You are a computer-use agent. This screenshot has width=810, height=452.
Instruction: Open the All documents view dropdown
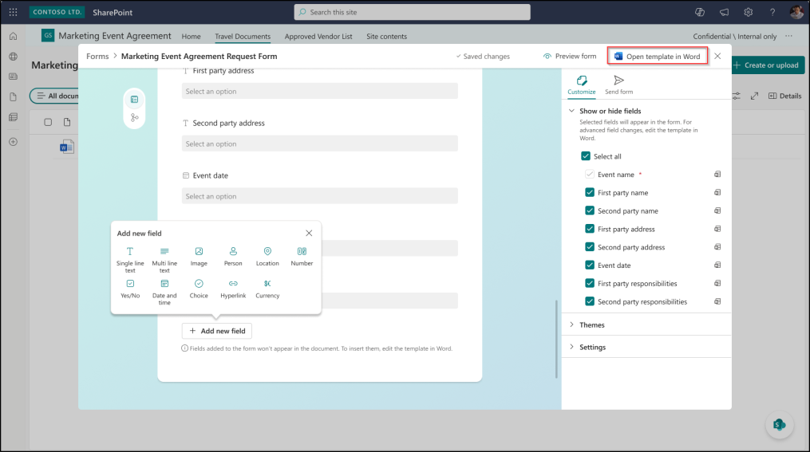tap(56, 96)
